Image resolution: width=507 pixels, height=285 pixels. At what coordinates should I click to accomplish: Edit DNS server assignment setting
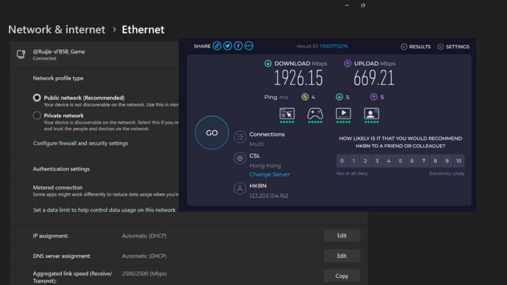click(342, 256)
